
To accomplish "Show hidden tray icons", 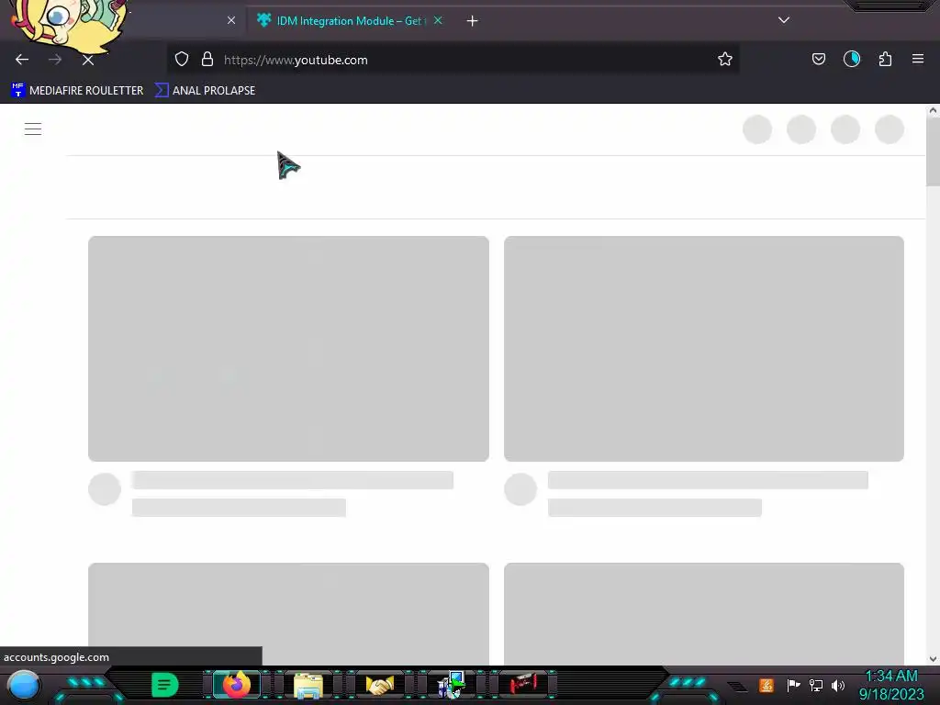I will (x=738, y=687).
